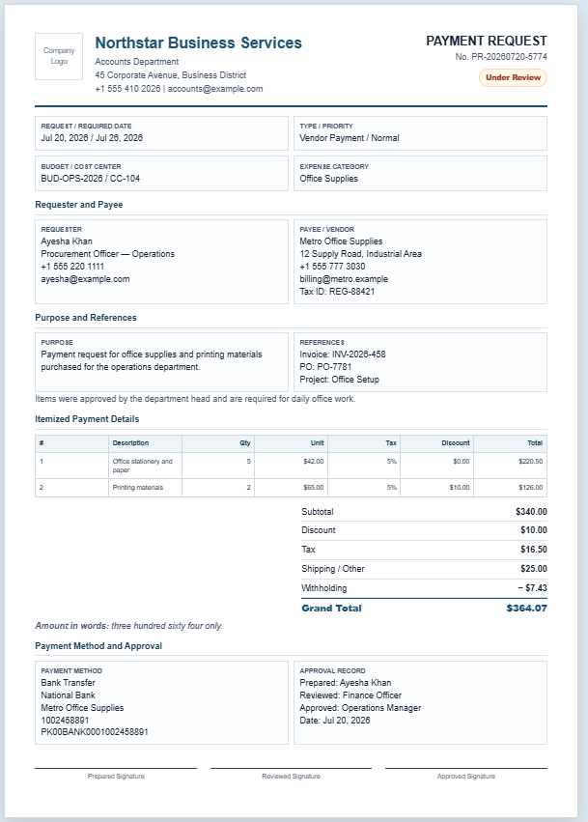Click the billing@metro.example email
Image resolution: width=588 pixels, height=822 pixels.
point(344,279)
